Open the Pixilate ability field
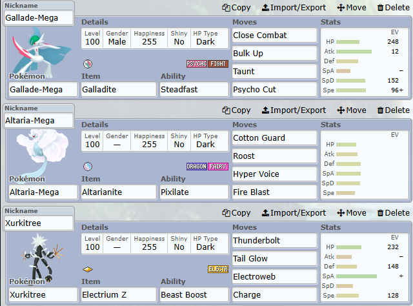Screen dimensions: 413x306 tap(194, 192)
